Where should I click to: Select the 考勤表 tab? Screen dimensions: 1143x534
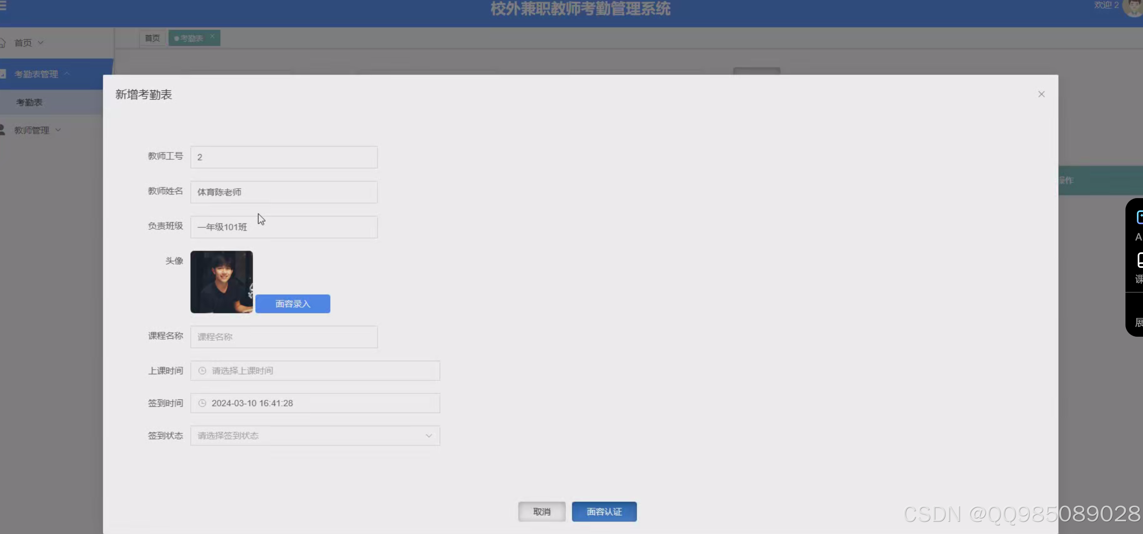(190, 38)
